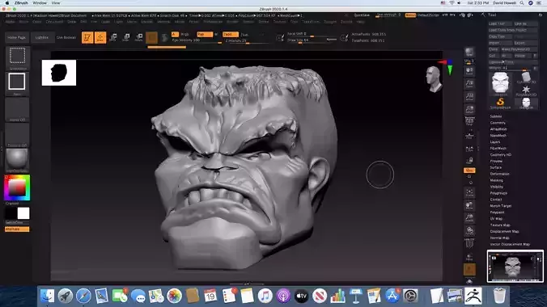This screenshot has height=307, width=547.
Task: Open the Alpha palette menu
Action: [x=11, y=22]
